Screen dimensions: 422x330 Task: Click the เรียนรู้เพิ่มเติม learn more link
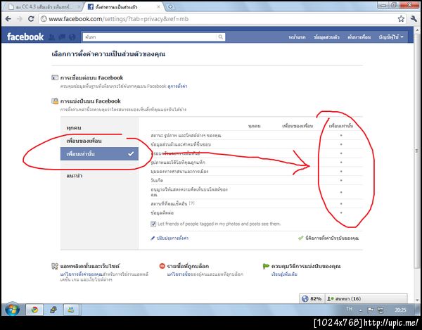[x=284, y=274]
